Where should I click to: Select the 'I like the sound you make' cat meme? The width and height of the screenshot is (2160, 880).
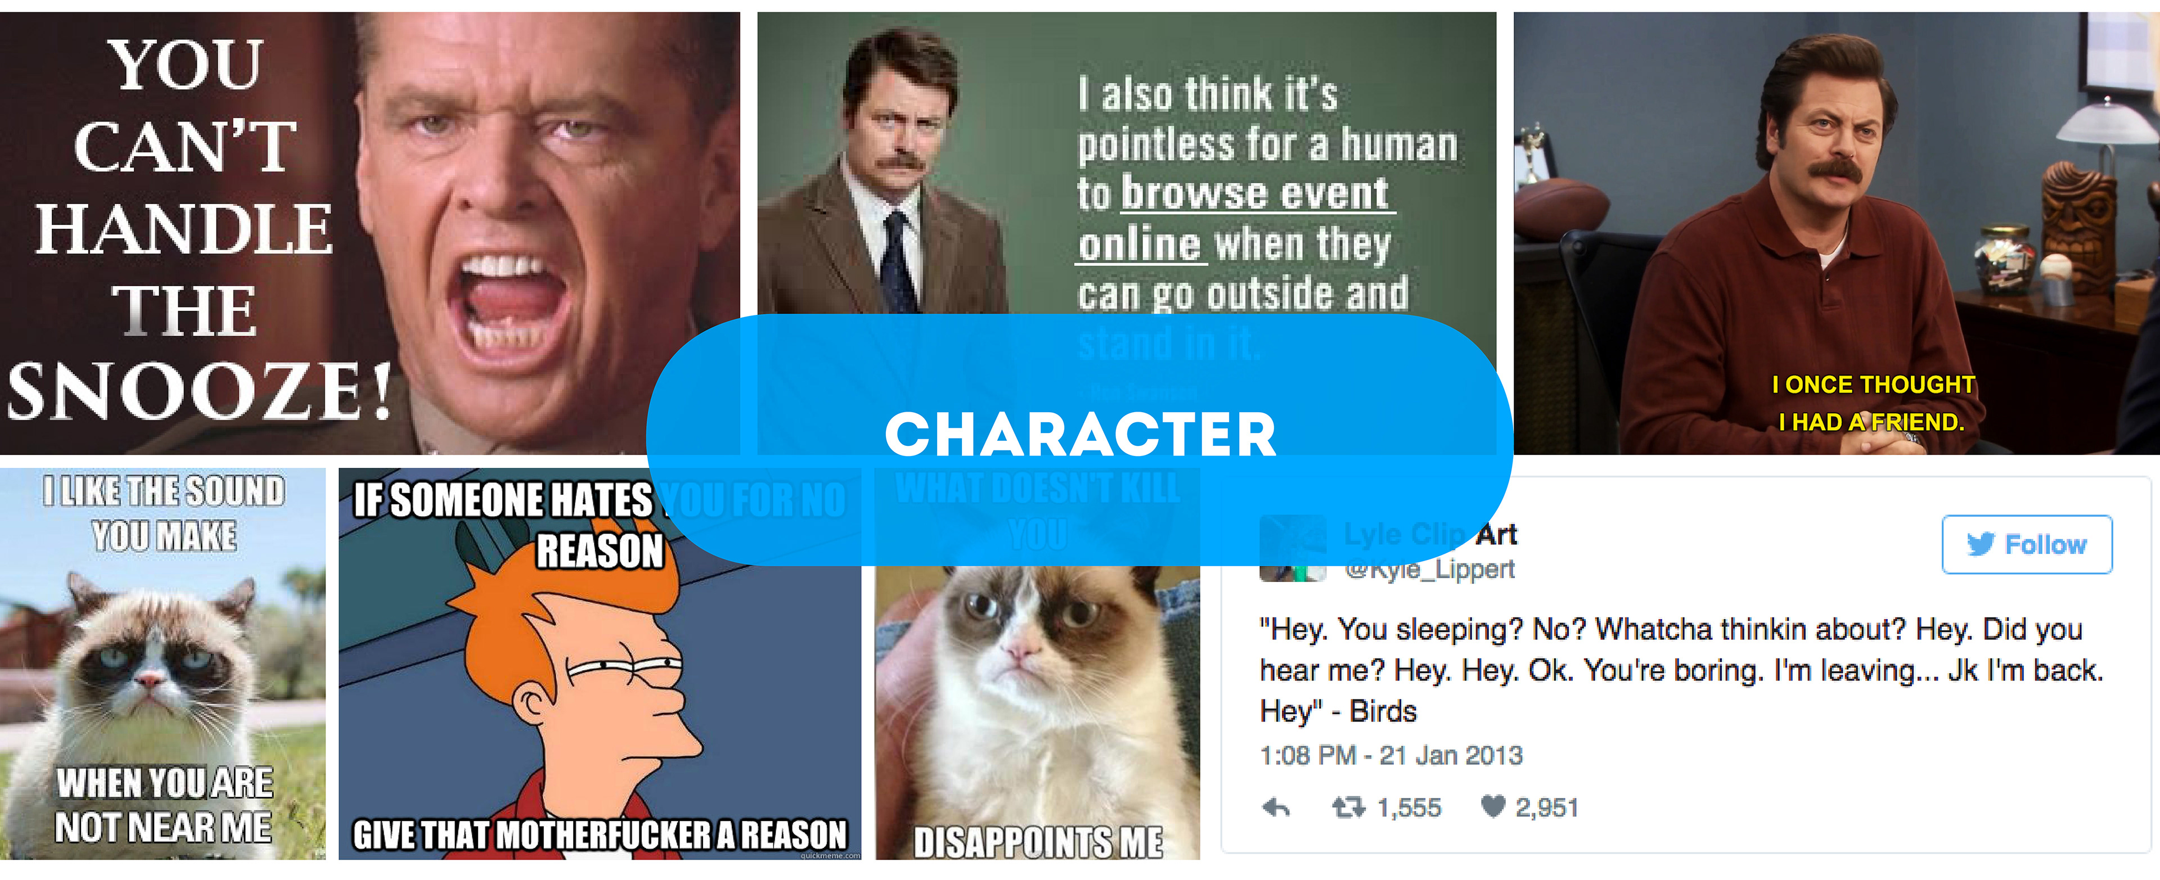pyautogui.click(x=163, y=664)
